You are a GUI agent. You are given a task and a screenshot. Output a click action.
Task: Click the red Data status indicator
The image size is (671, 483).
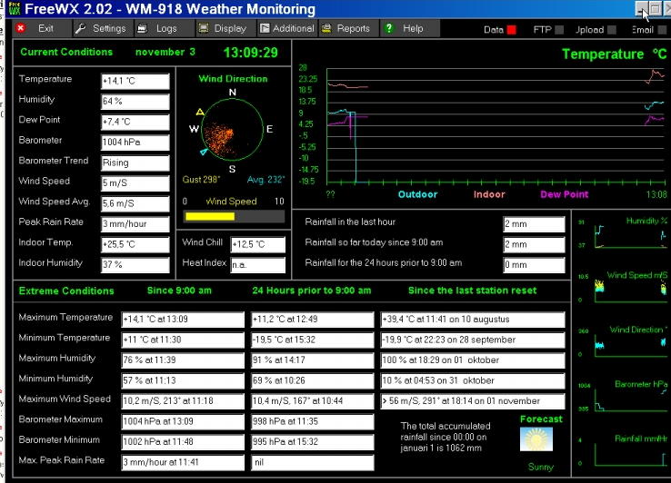(511, 30)
